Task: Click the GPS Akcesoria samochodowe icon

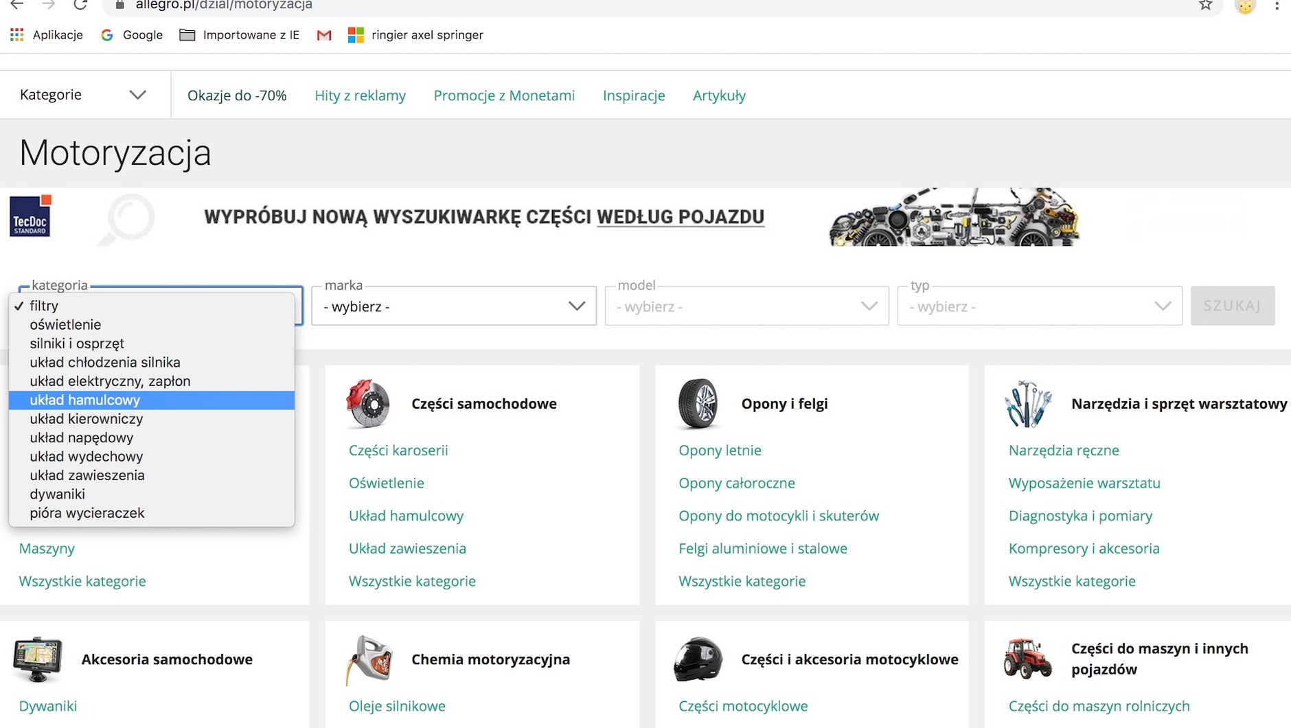Action: click(x=37, y=659)
